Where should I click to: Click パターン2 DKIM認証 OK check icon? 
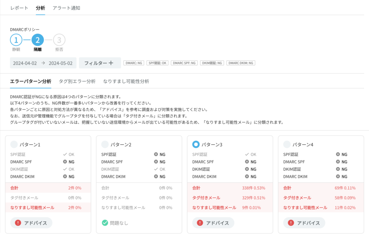(x=156, y=169)
